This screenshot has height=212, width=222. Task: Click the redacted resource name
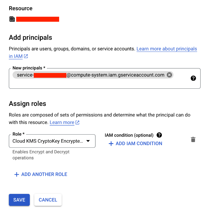pos(38,19)
